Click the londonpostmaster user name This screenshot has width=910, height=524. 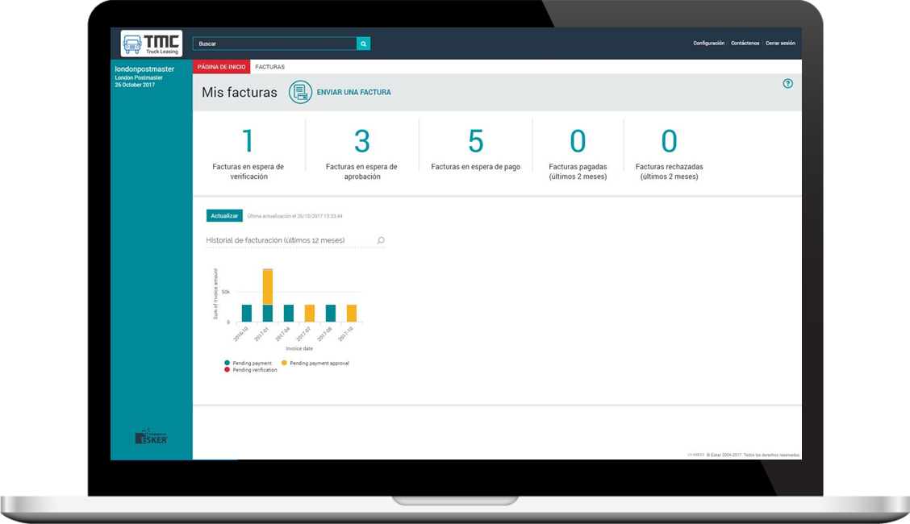point(144,69)
